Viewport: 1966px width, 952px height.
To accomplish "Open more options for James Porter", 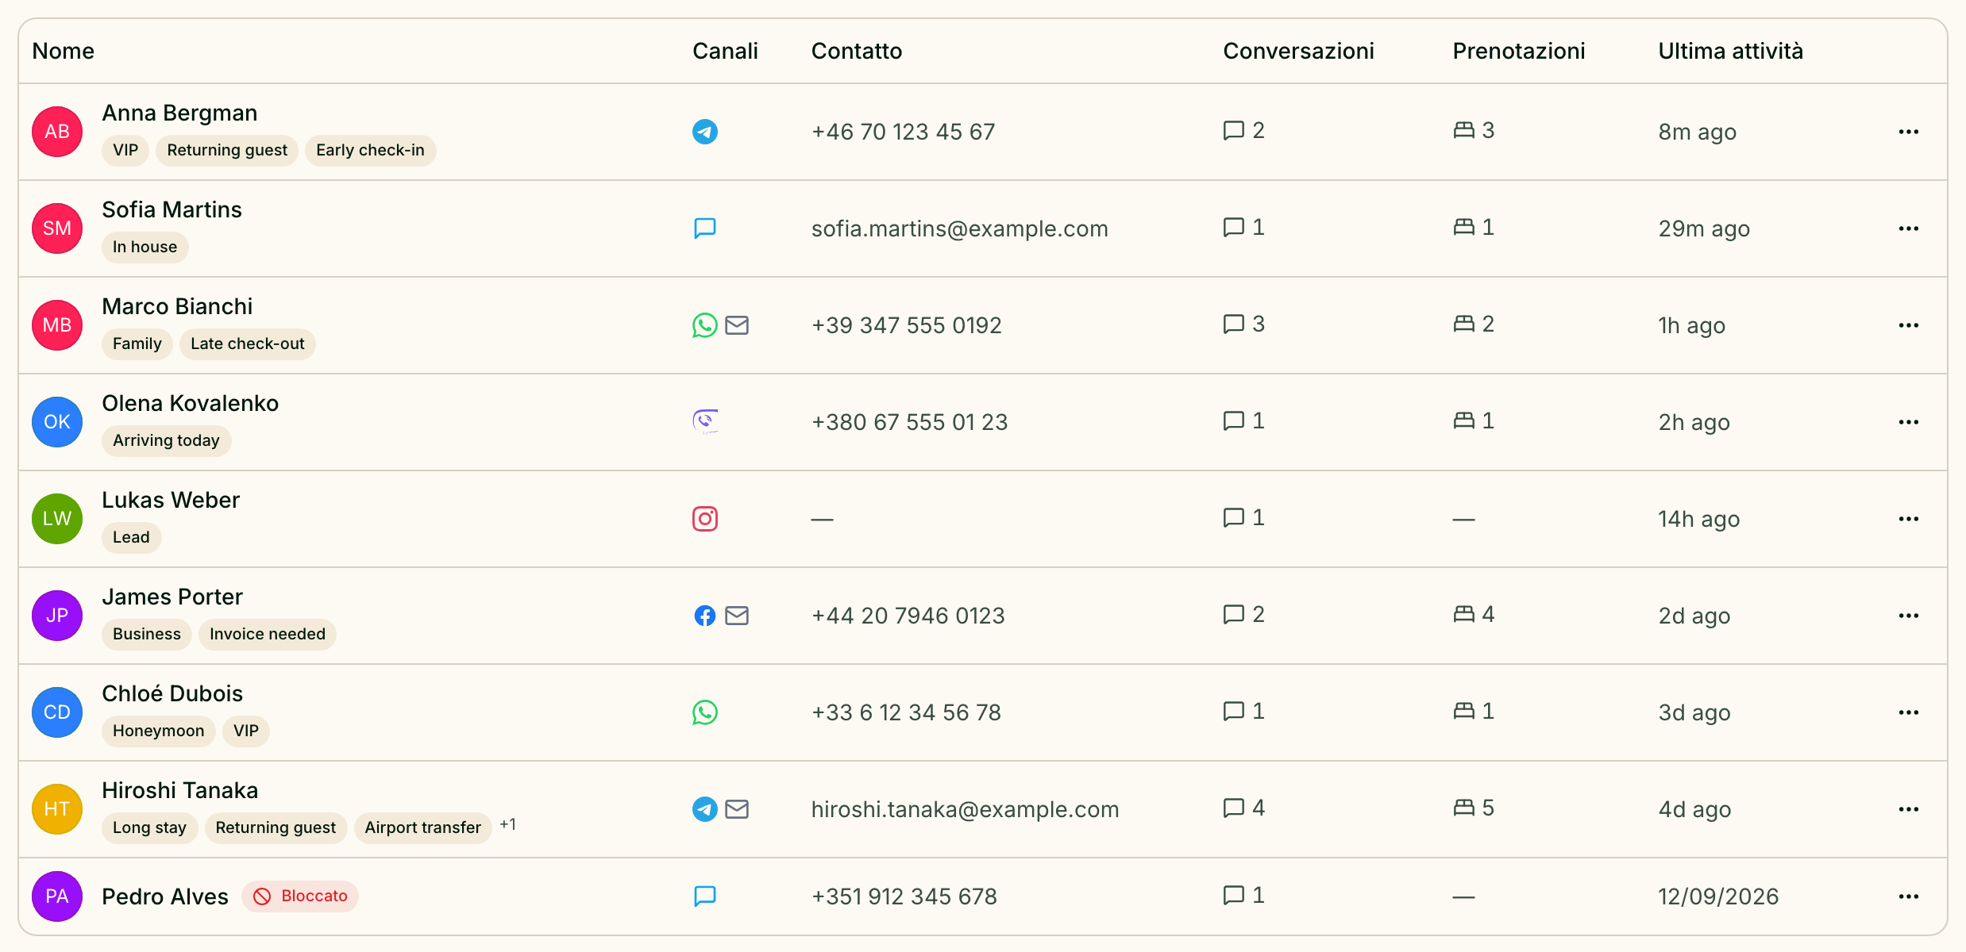I will click(x=1909, y=616).
